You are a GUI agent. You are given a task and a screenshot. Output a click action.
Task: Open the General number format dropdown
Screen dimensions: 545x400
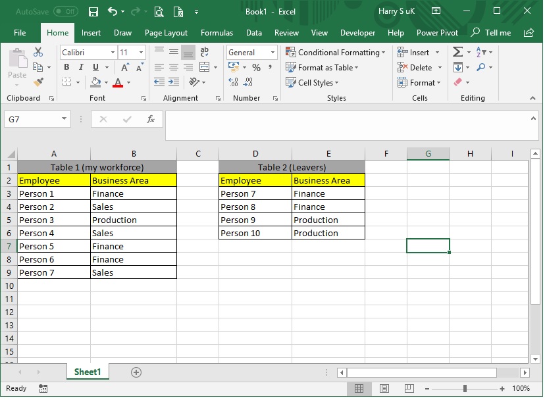coord(273,53)
